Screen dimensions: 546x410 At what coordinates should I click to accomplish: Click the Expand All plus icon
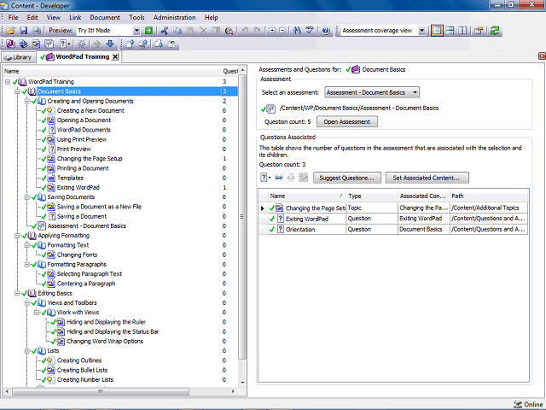tap(272, 31)
